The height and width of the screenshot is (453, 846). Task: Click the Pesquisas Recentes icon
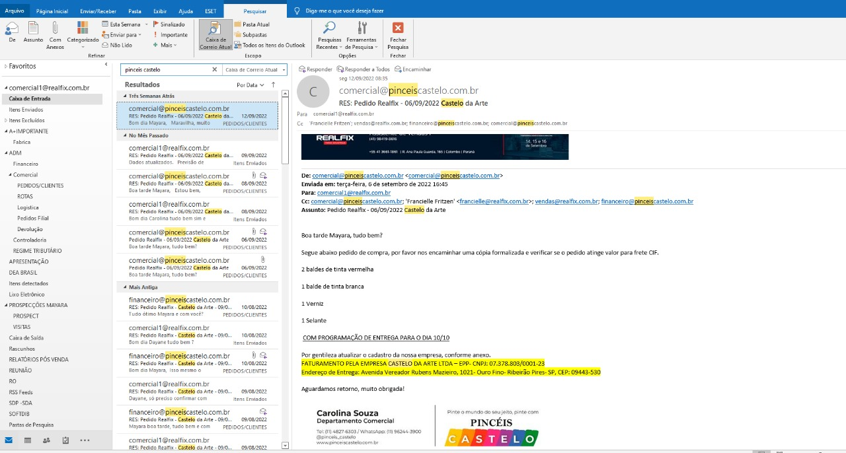329,28
